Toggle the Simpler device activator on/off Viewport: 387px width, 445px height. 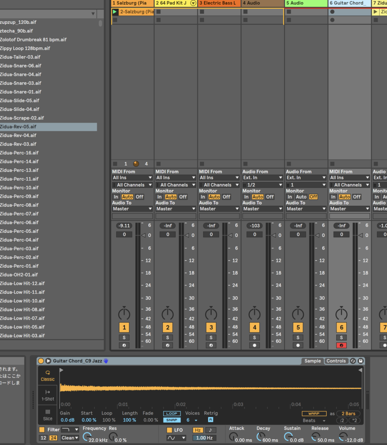click(x=41, y=361)
